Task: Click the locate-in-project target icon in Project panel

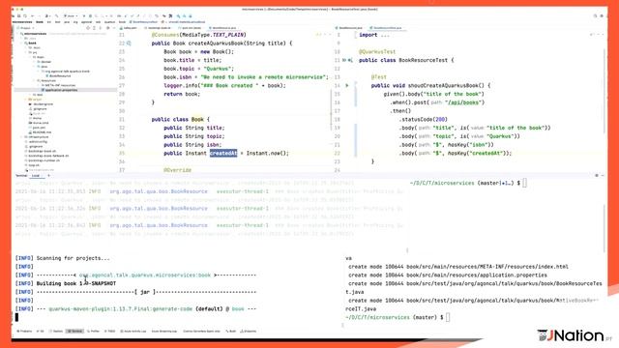Action: pos(88,28)
